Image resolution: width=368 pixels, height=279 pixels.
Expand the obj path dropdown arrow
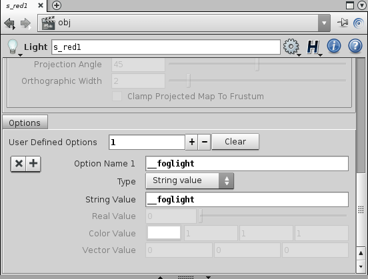[324, 23]
